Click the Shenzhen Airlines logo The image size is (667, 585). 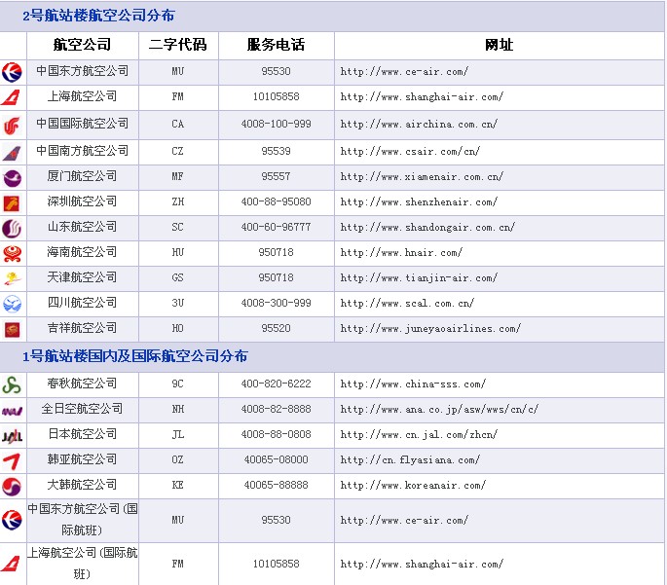pos(12,203)
